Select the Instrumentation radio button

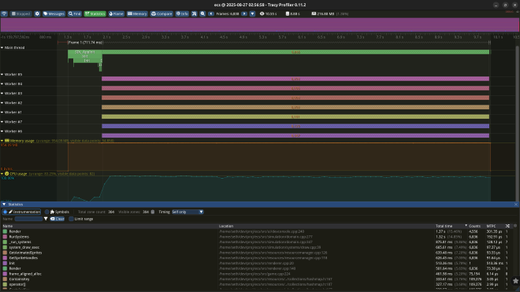tap(5, 212)
